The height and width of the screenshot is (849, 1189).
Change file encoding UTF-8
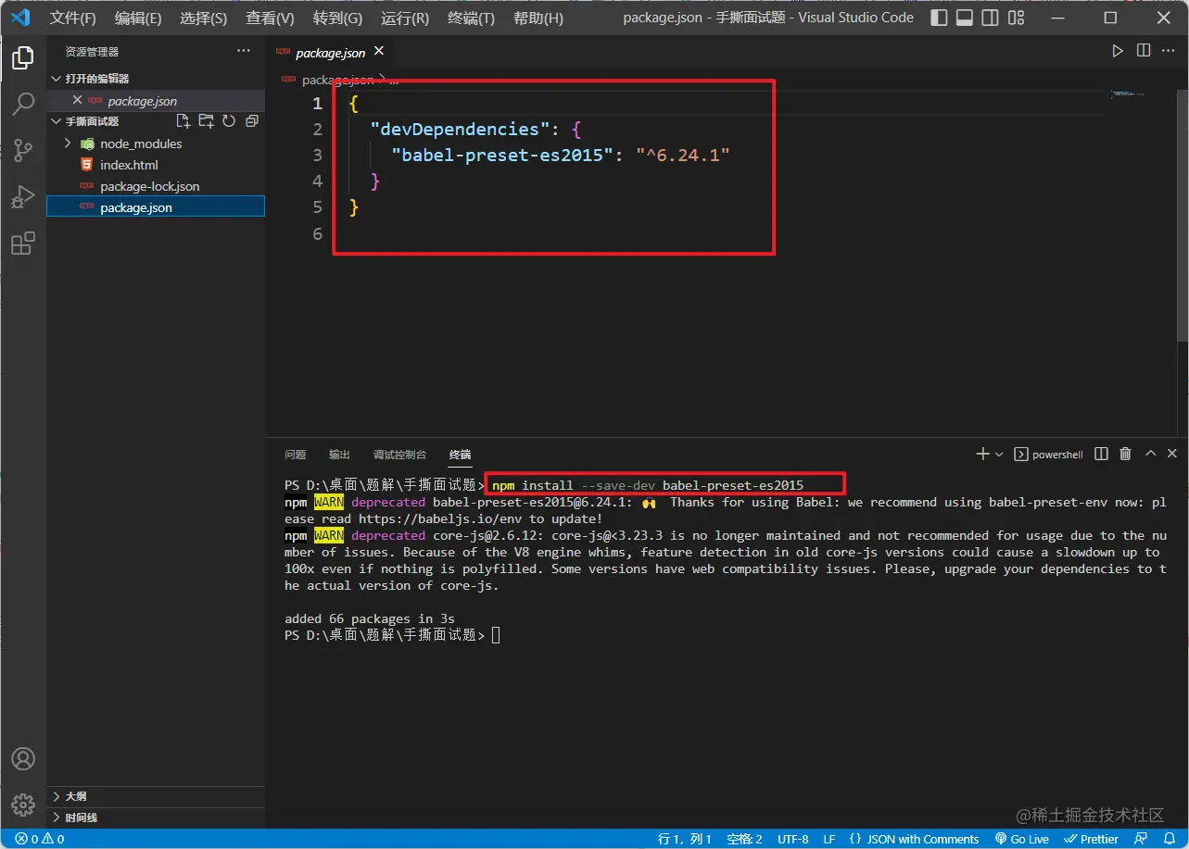point(792,839)
